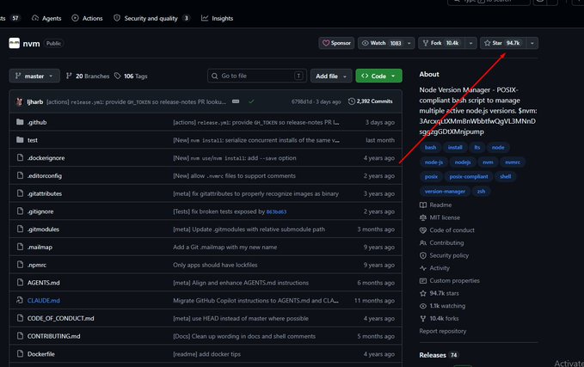This screenshot has height=367, width=584.
Task: View the 106 Tags link
Action: (x=131, y=76)
